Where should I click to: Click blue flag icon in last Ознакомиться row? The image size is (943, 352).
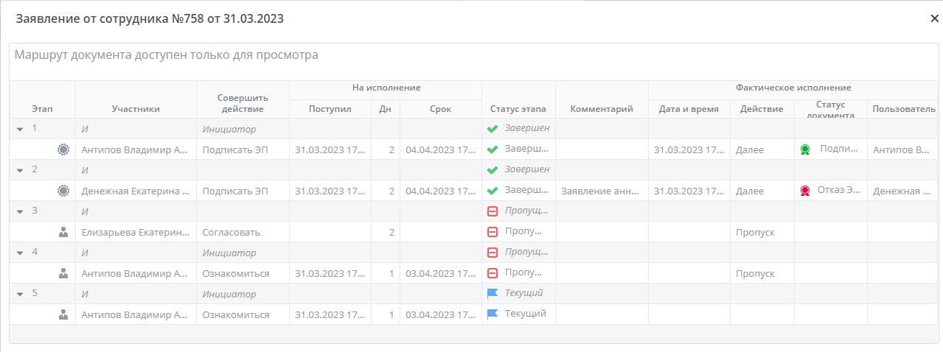pos(493,314)
